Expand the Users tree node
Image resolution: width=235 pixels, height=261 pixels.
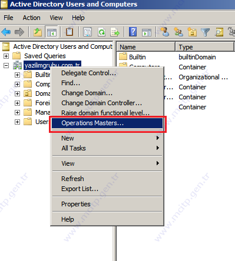coord(17,122)
